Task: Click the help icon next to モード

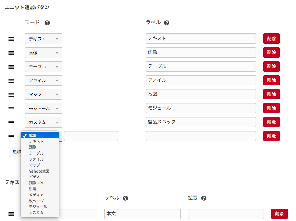Action: click(x=47, y=23)
